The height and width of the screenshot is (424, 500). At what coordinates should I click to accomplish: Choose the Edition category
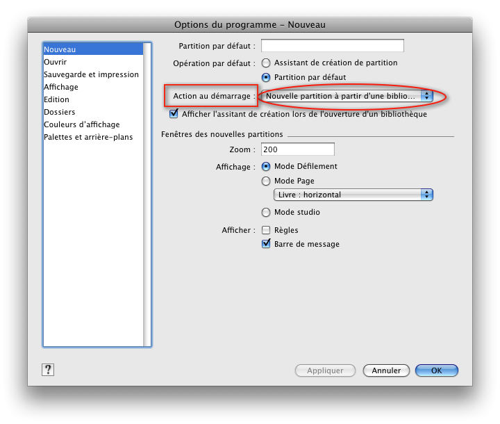click(56, 99)
